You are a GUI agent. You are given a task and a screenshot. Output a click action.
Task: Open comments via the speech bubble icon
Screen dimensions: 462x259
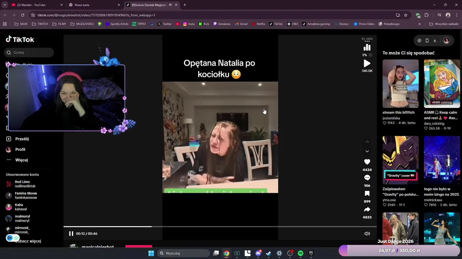pyautogui.click(x=367, y=178)
